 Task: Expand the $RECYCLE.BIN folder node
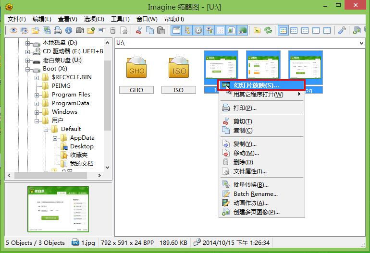tap(37, 78)
